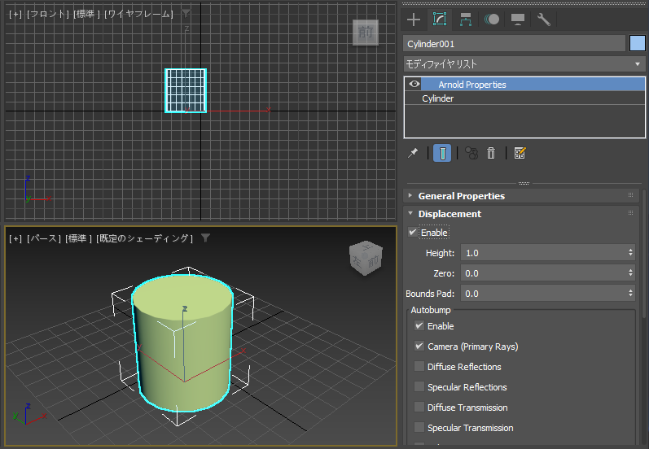Open the Hierarchy panel tab
This screenshot has width=649, height=449.
tap(466, 20)
